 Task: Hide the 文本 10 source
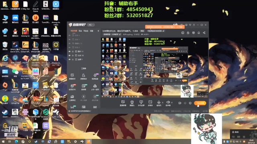[x=69, y=56]
